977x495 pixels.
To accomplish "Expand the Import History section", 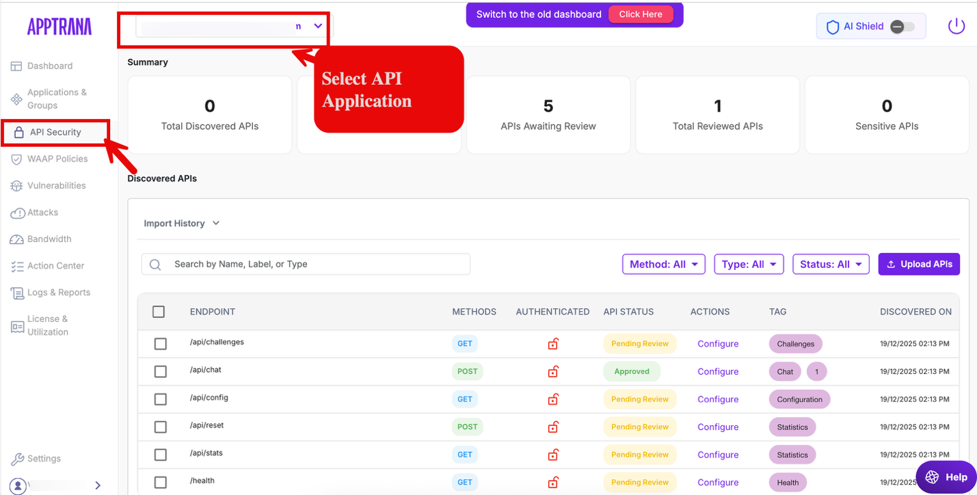I will coord(181,224).
